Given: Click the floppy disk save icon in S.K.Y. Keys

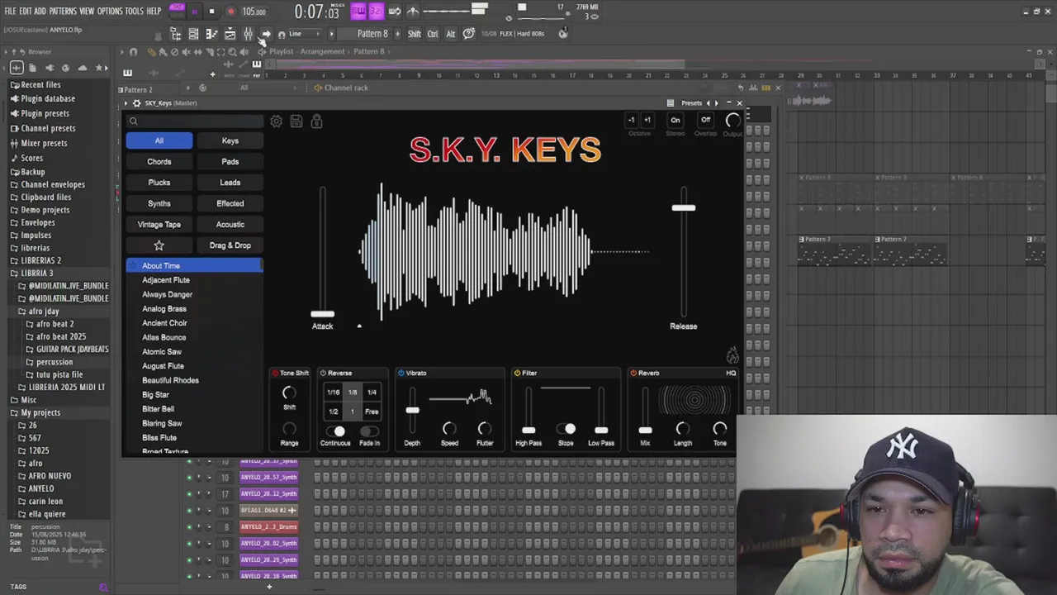Looking at the screenshot, I should pos(296,121).
